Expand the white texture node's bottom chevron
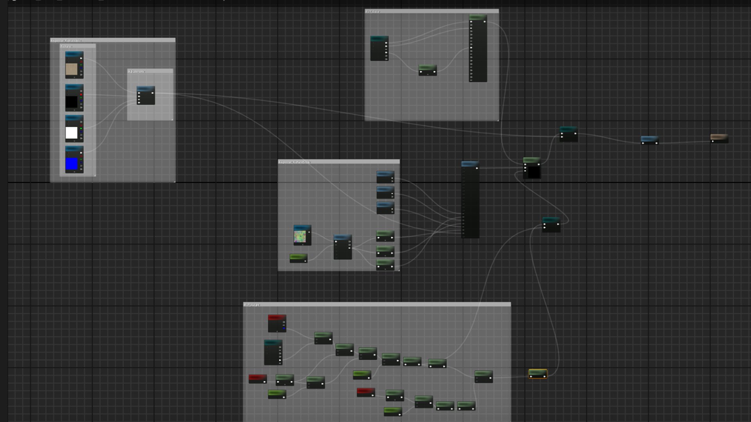This screenshot has height=422, width=751. (74, 141)
